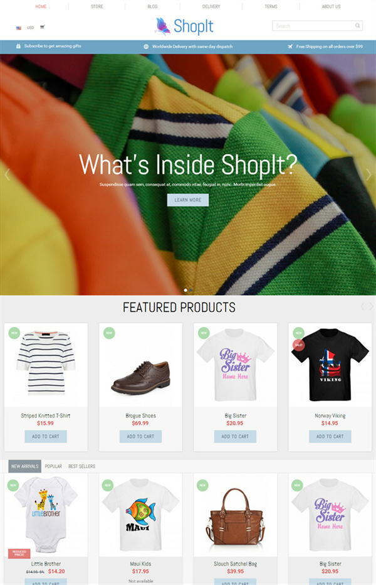This screenshot has width=376, height=585.
Task: Switch to the Best Sellers tab
Action: click(81, 466)
